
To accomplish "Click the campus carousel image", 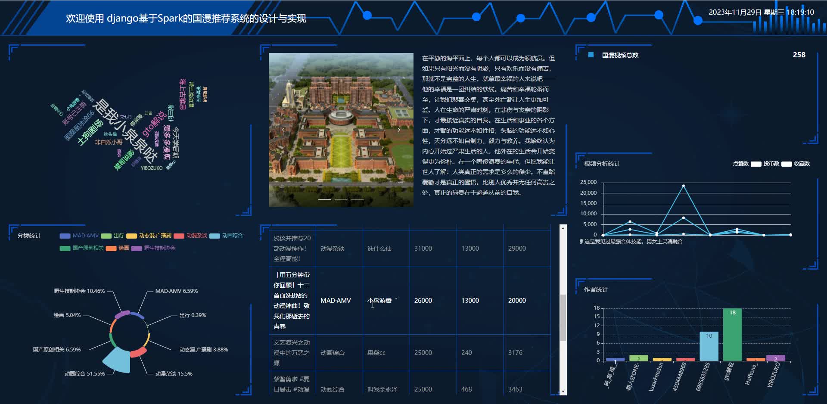I will point(341,130).
